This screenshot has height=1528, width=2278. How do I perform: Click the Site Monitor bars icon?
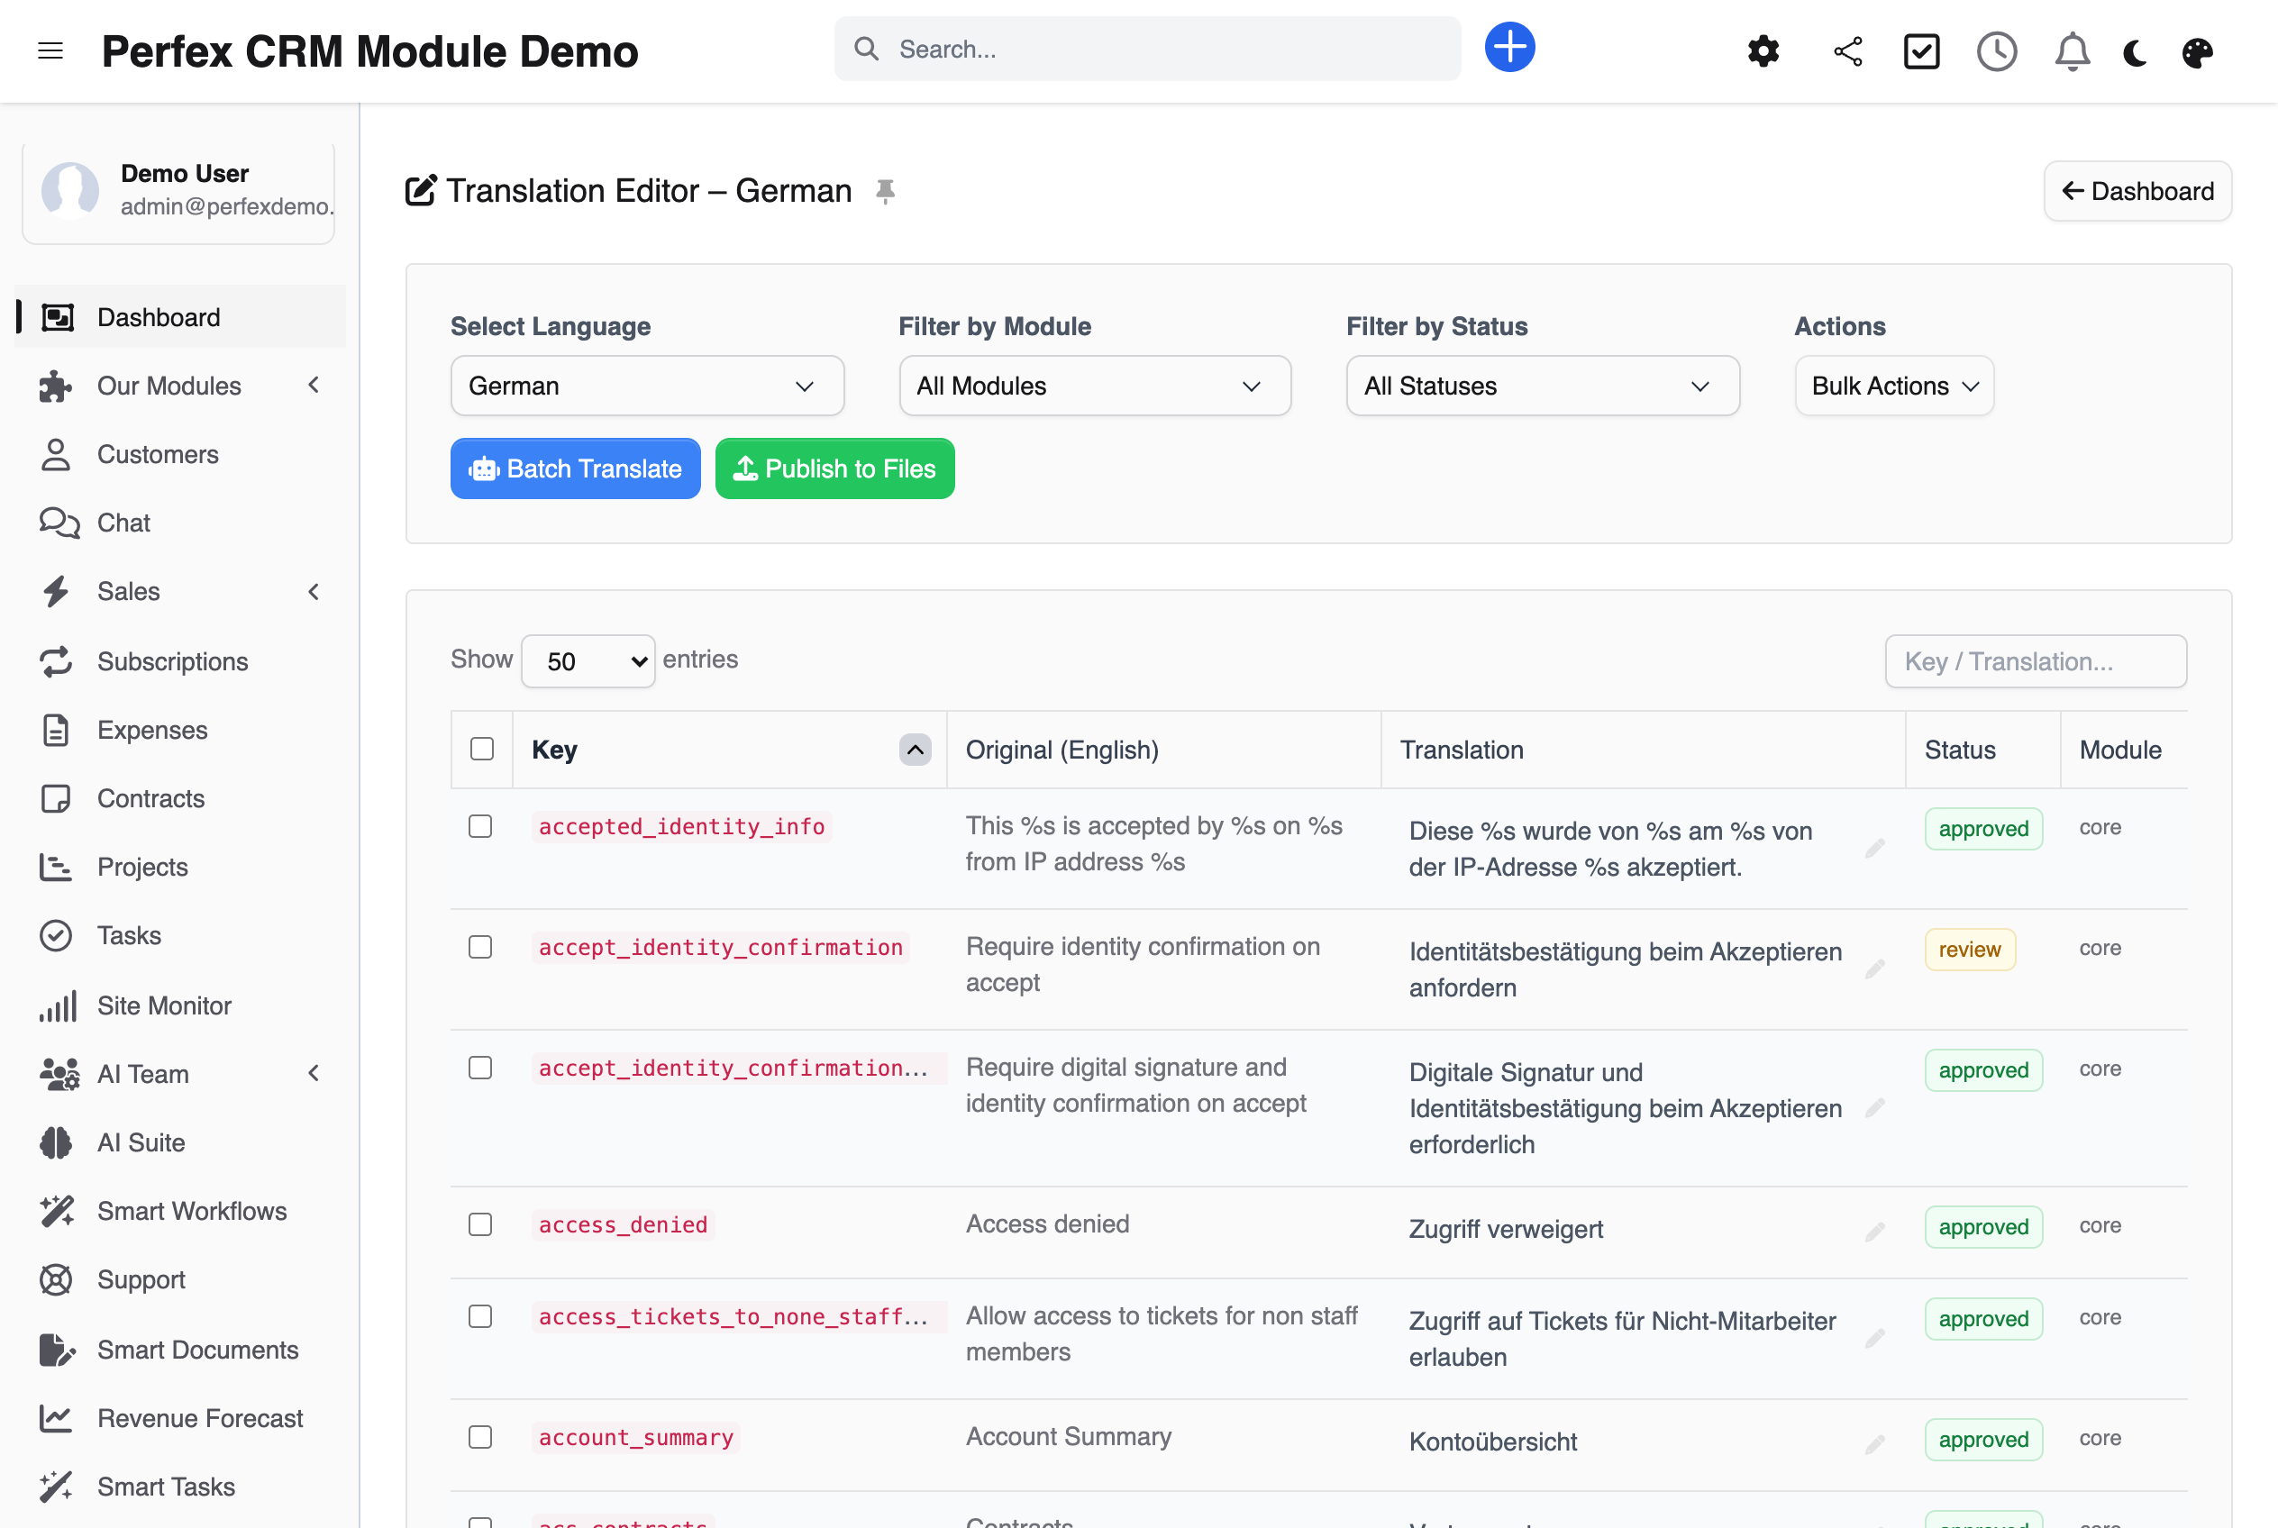(57, 1005)
